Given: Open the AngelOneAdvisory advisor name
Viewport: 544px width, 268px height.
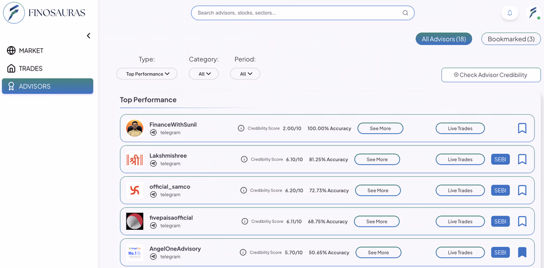Looking at the screenshot, I should tap(175, 248).
